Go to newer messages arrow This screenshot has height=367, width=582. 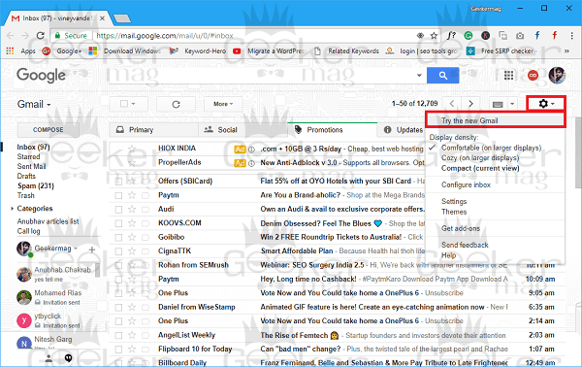point(452,104)
